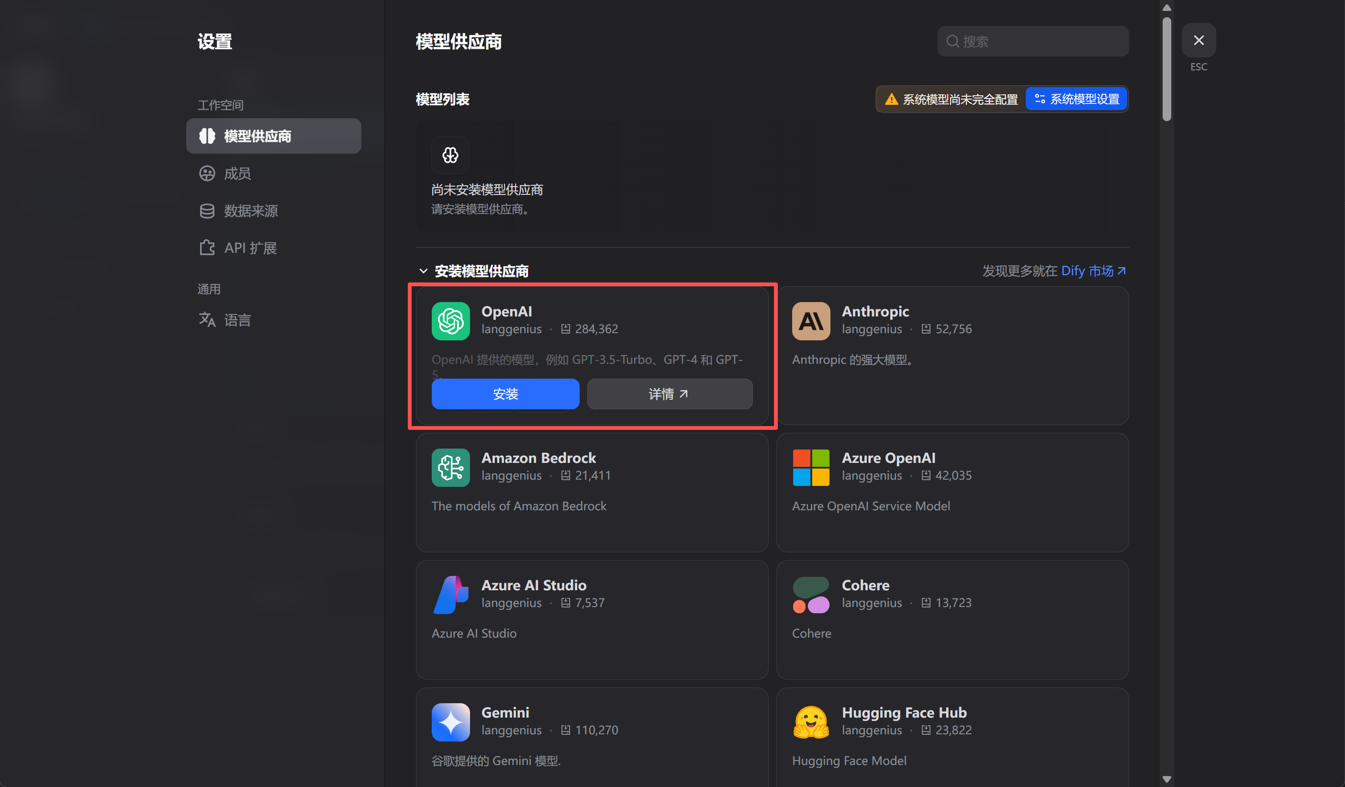Select the Azure OpenAI card title
Viewport: 1345px width, 787px height.
coord(888,458)
